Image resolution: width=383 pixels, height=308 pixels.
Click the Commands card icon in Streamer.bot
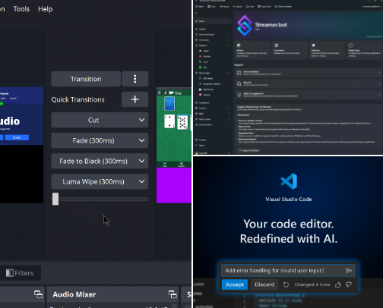pos(277,46)
